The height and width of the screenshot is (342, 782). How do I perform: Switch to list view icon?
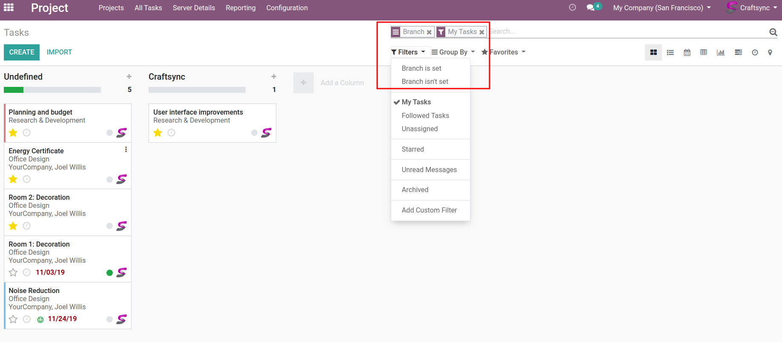[670, 52]
